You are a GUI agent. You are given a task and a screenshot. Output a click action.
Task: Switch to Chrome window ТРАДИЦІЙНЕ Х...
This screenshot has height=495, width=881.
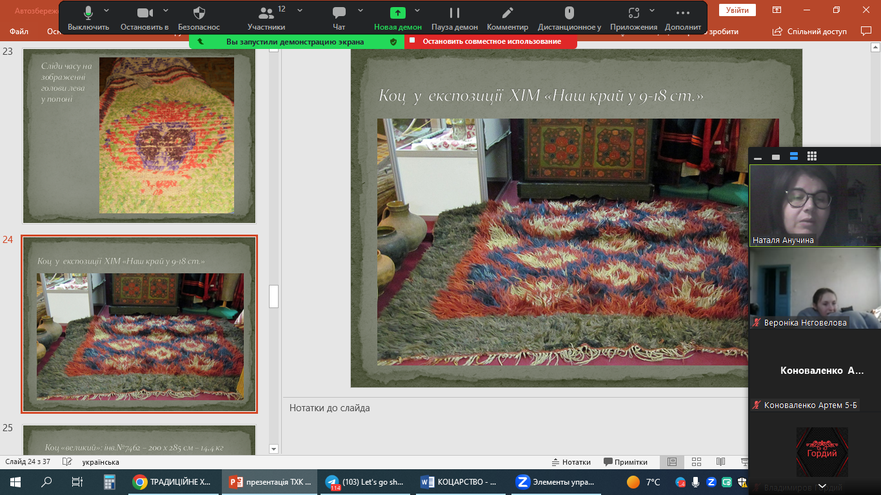(x=173, y=481)
